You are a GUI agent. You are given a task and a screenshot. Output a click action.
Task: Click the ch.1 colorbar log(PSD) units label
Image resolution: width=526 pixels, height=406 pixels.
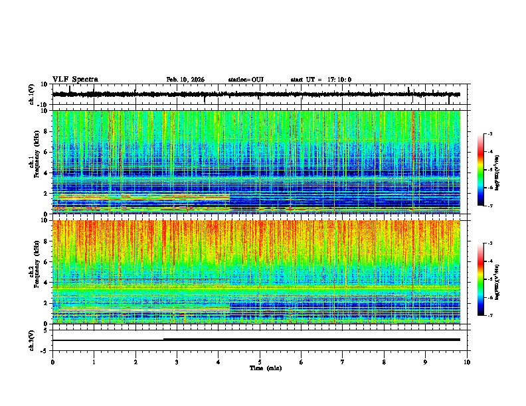click(x=497, y=173)
